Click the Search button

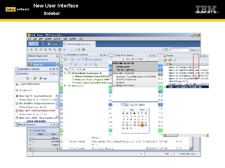pyautogui.click(x=194, y=50)
